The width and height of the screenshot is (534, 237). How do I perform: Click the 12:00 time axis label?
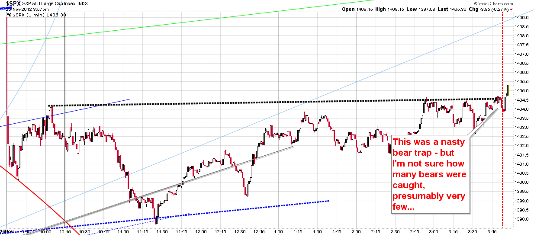(x=200, y=232)
